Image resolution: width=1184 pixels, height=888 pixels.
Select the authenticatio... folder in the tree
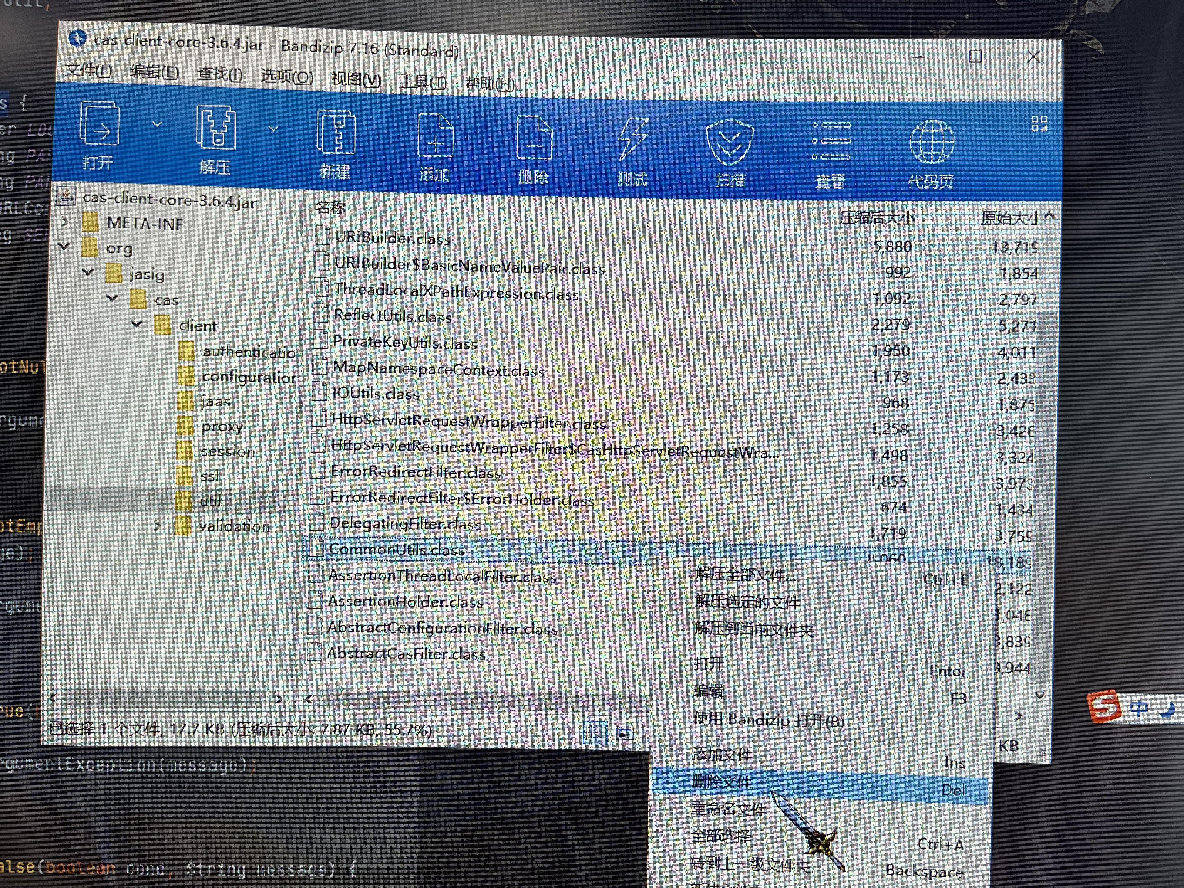click(249, 352)
